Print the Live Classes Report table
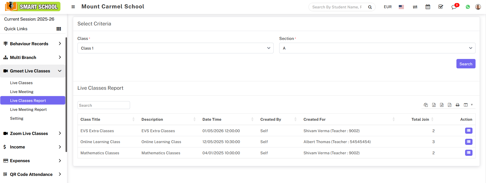 pos(457,105)
